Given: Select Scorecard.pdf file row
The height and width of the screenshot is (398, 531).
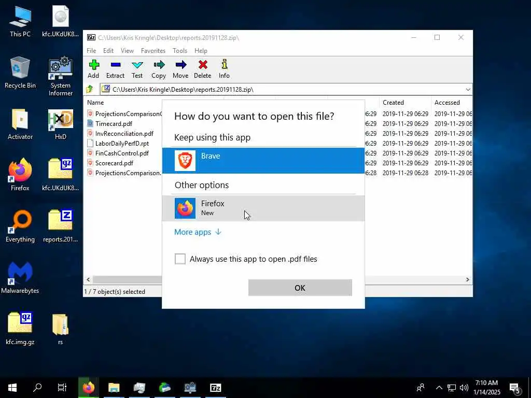Looking at the screenshot, I should click(114, 163).
